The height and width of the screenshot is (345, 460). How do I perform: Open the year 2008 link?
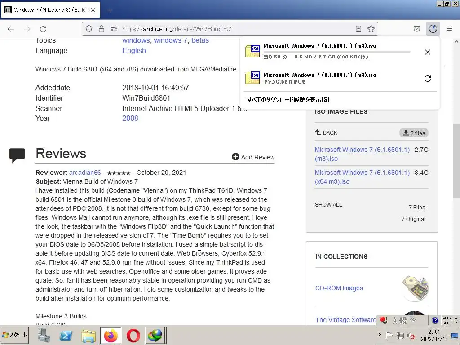point(130,118)
